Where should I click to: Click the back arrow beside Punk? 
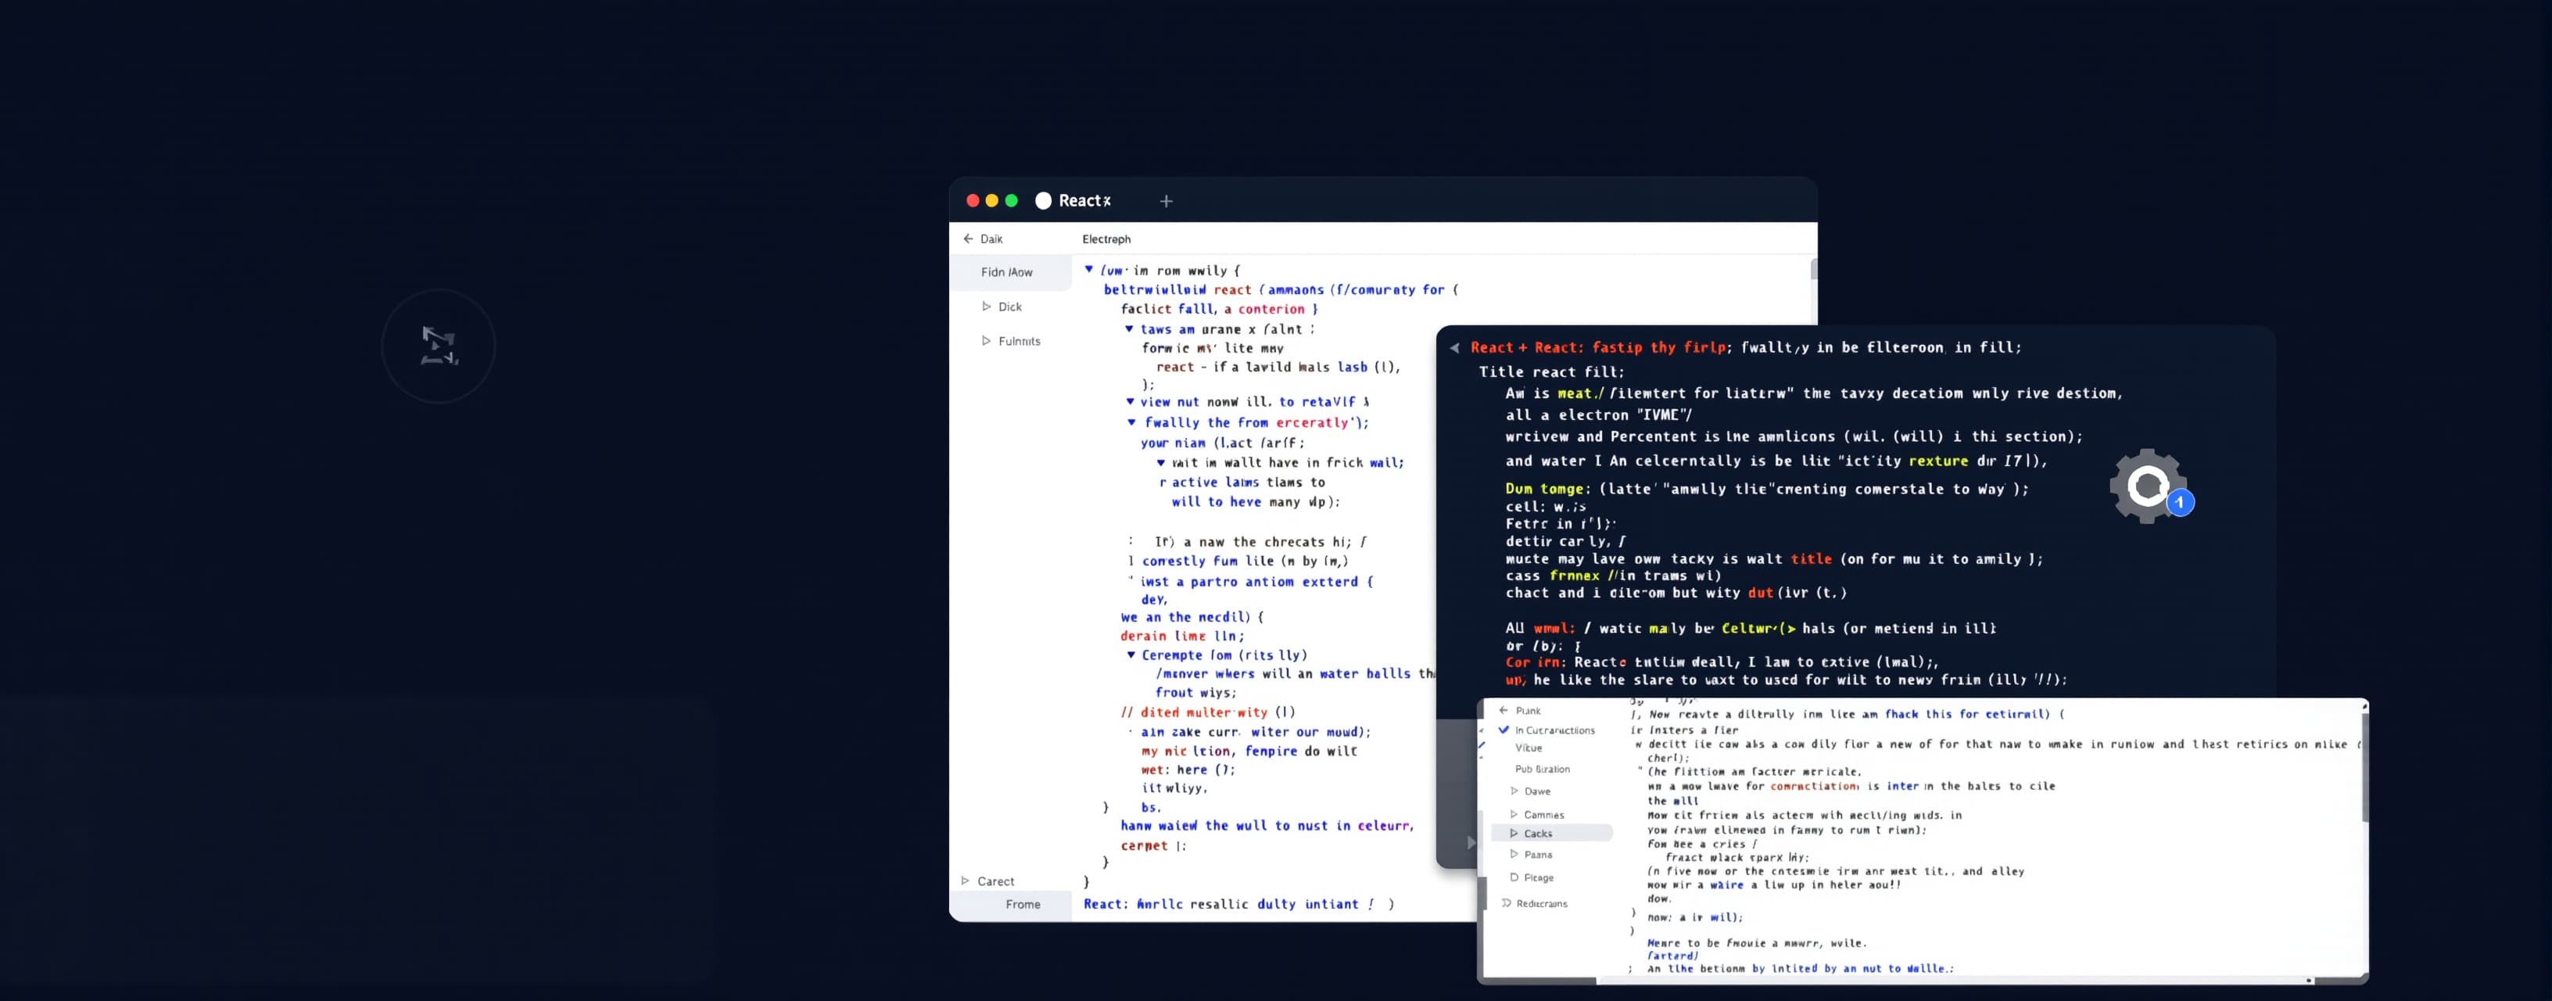1504,711
